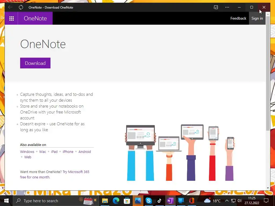Click Sign in
The height and width of the screenshot is (206, 275).
(257, 19)
